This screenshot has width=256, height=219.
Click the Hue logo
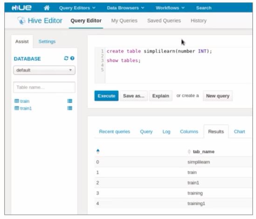(x=21, y=7)
